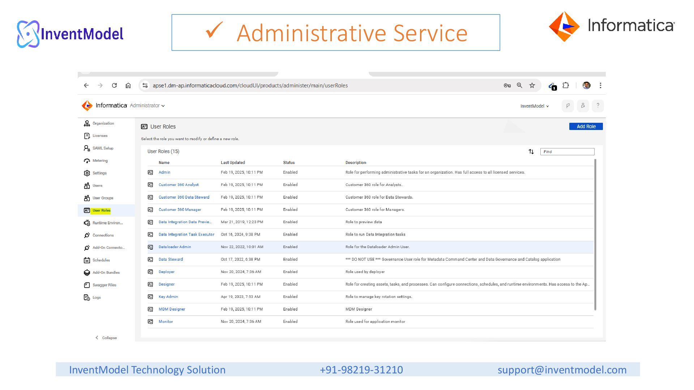Sort by the Name column header
The image size is (694, 390).
point(164,163)
